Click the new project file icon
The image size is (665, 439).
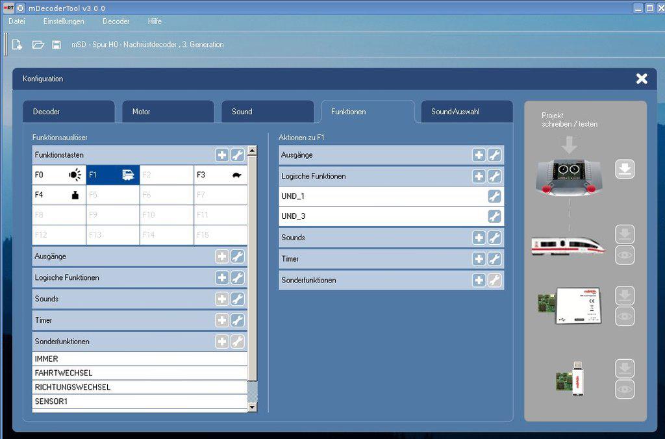[x=18, y=45]
